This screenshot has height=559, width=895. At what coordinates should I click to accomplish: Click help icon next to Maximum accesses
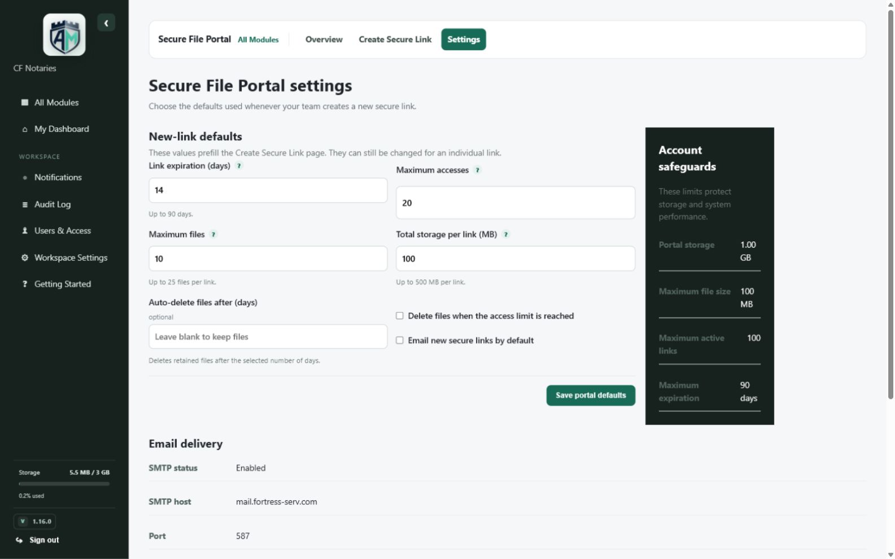[478, 170]
